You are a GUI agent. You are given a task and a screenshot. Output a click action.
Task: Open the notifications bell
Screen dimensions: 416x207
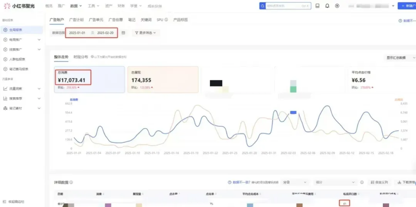click(327, 6)
